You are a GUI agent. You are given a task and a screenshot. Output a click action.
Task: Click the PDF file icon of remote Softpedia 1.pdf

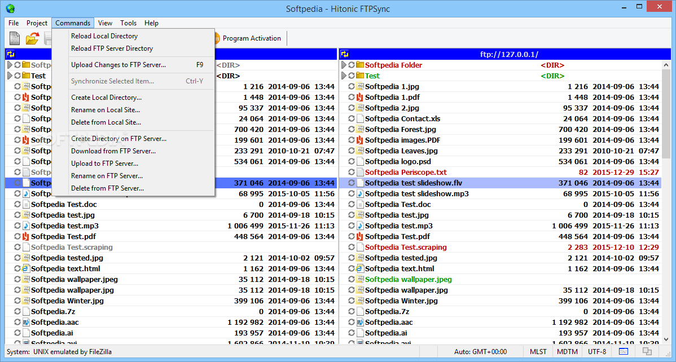(x=360, y=98)
